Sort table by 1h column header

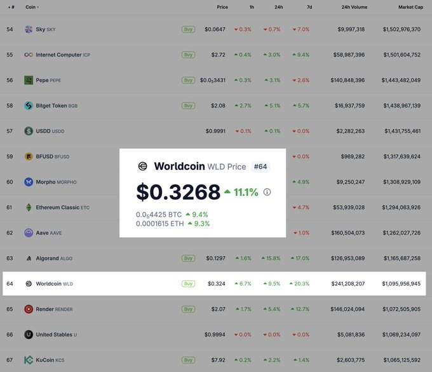[x=252, y=7]
